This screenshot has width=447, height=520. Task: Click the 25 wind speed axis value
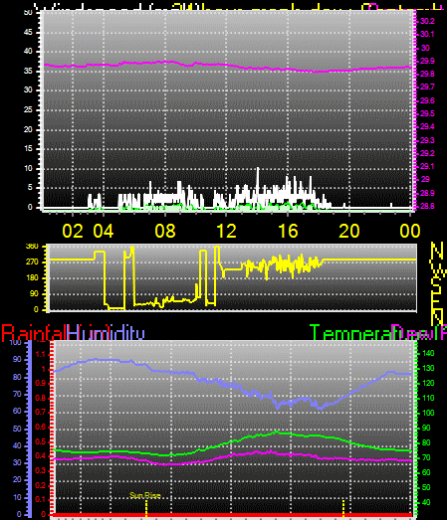(x=28, y=109)
